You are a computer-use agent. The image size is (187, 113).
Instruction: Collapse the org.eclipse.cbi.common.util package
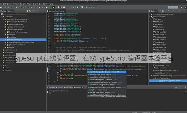pos(4,27)
